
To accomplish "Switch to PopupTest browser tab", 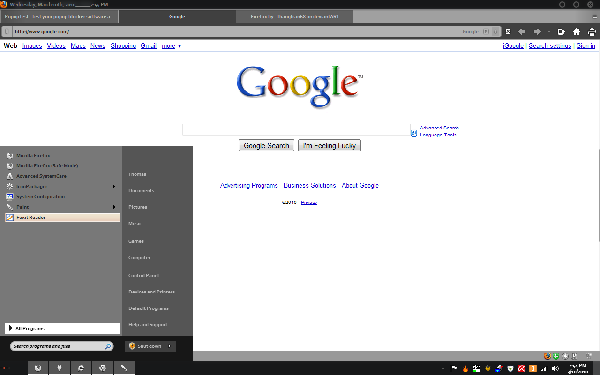I will 59,16.
